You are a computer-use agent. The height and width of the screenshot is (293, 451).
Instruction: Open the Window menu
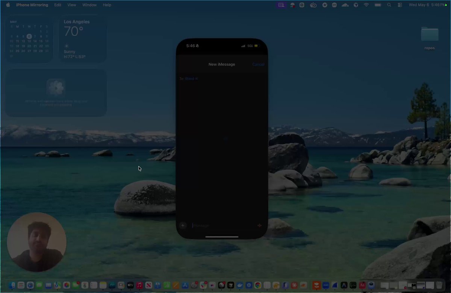pyautogui.click(x=89, y=5)
